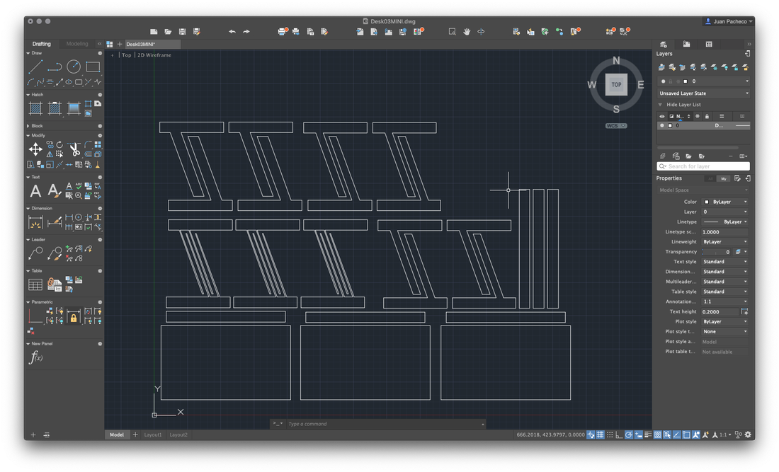Toggle lock column for layer 0

tap(707, 125)
